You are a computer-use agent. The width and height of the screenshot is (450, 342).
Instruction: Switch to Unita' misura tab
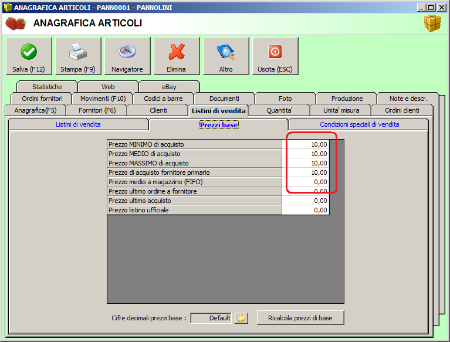pyautogui.click(x=341, y=110)
